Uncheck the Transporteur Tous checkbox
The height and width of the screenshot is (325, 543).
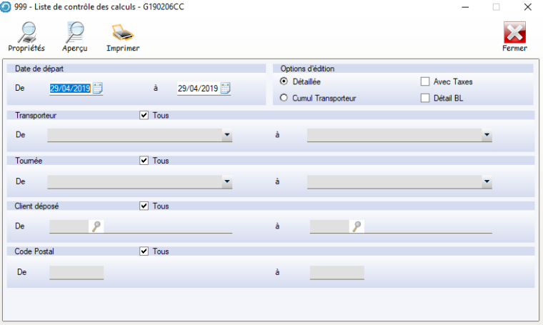(x=144, y=114)
